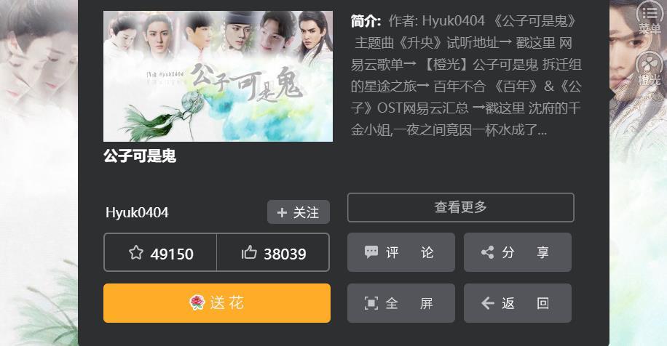Toggle follow with +关注 button
667x346 pixels.
pos(299,212)
